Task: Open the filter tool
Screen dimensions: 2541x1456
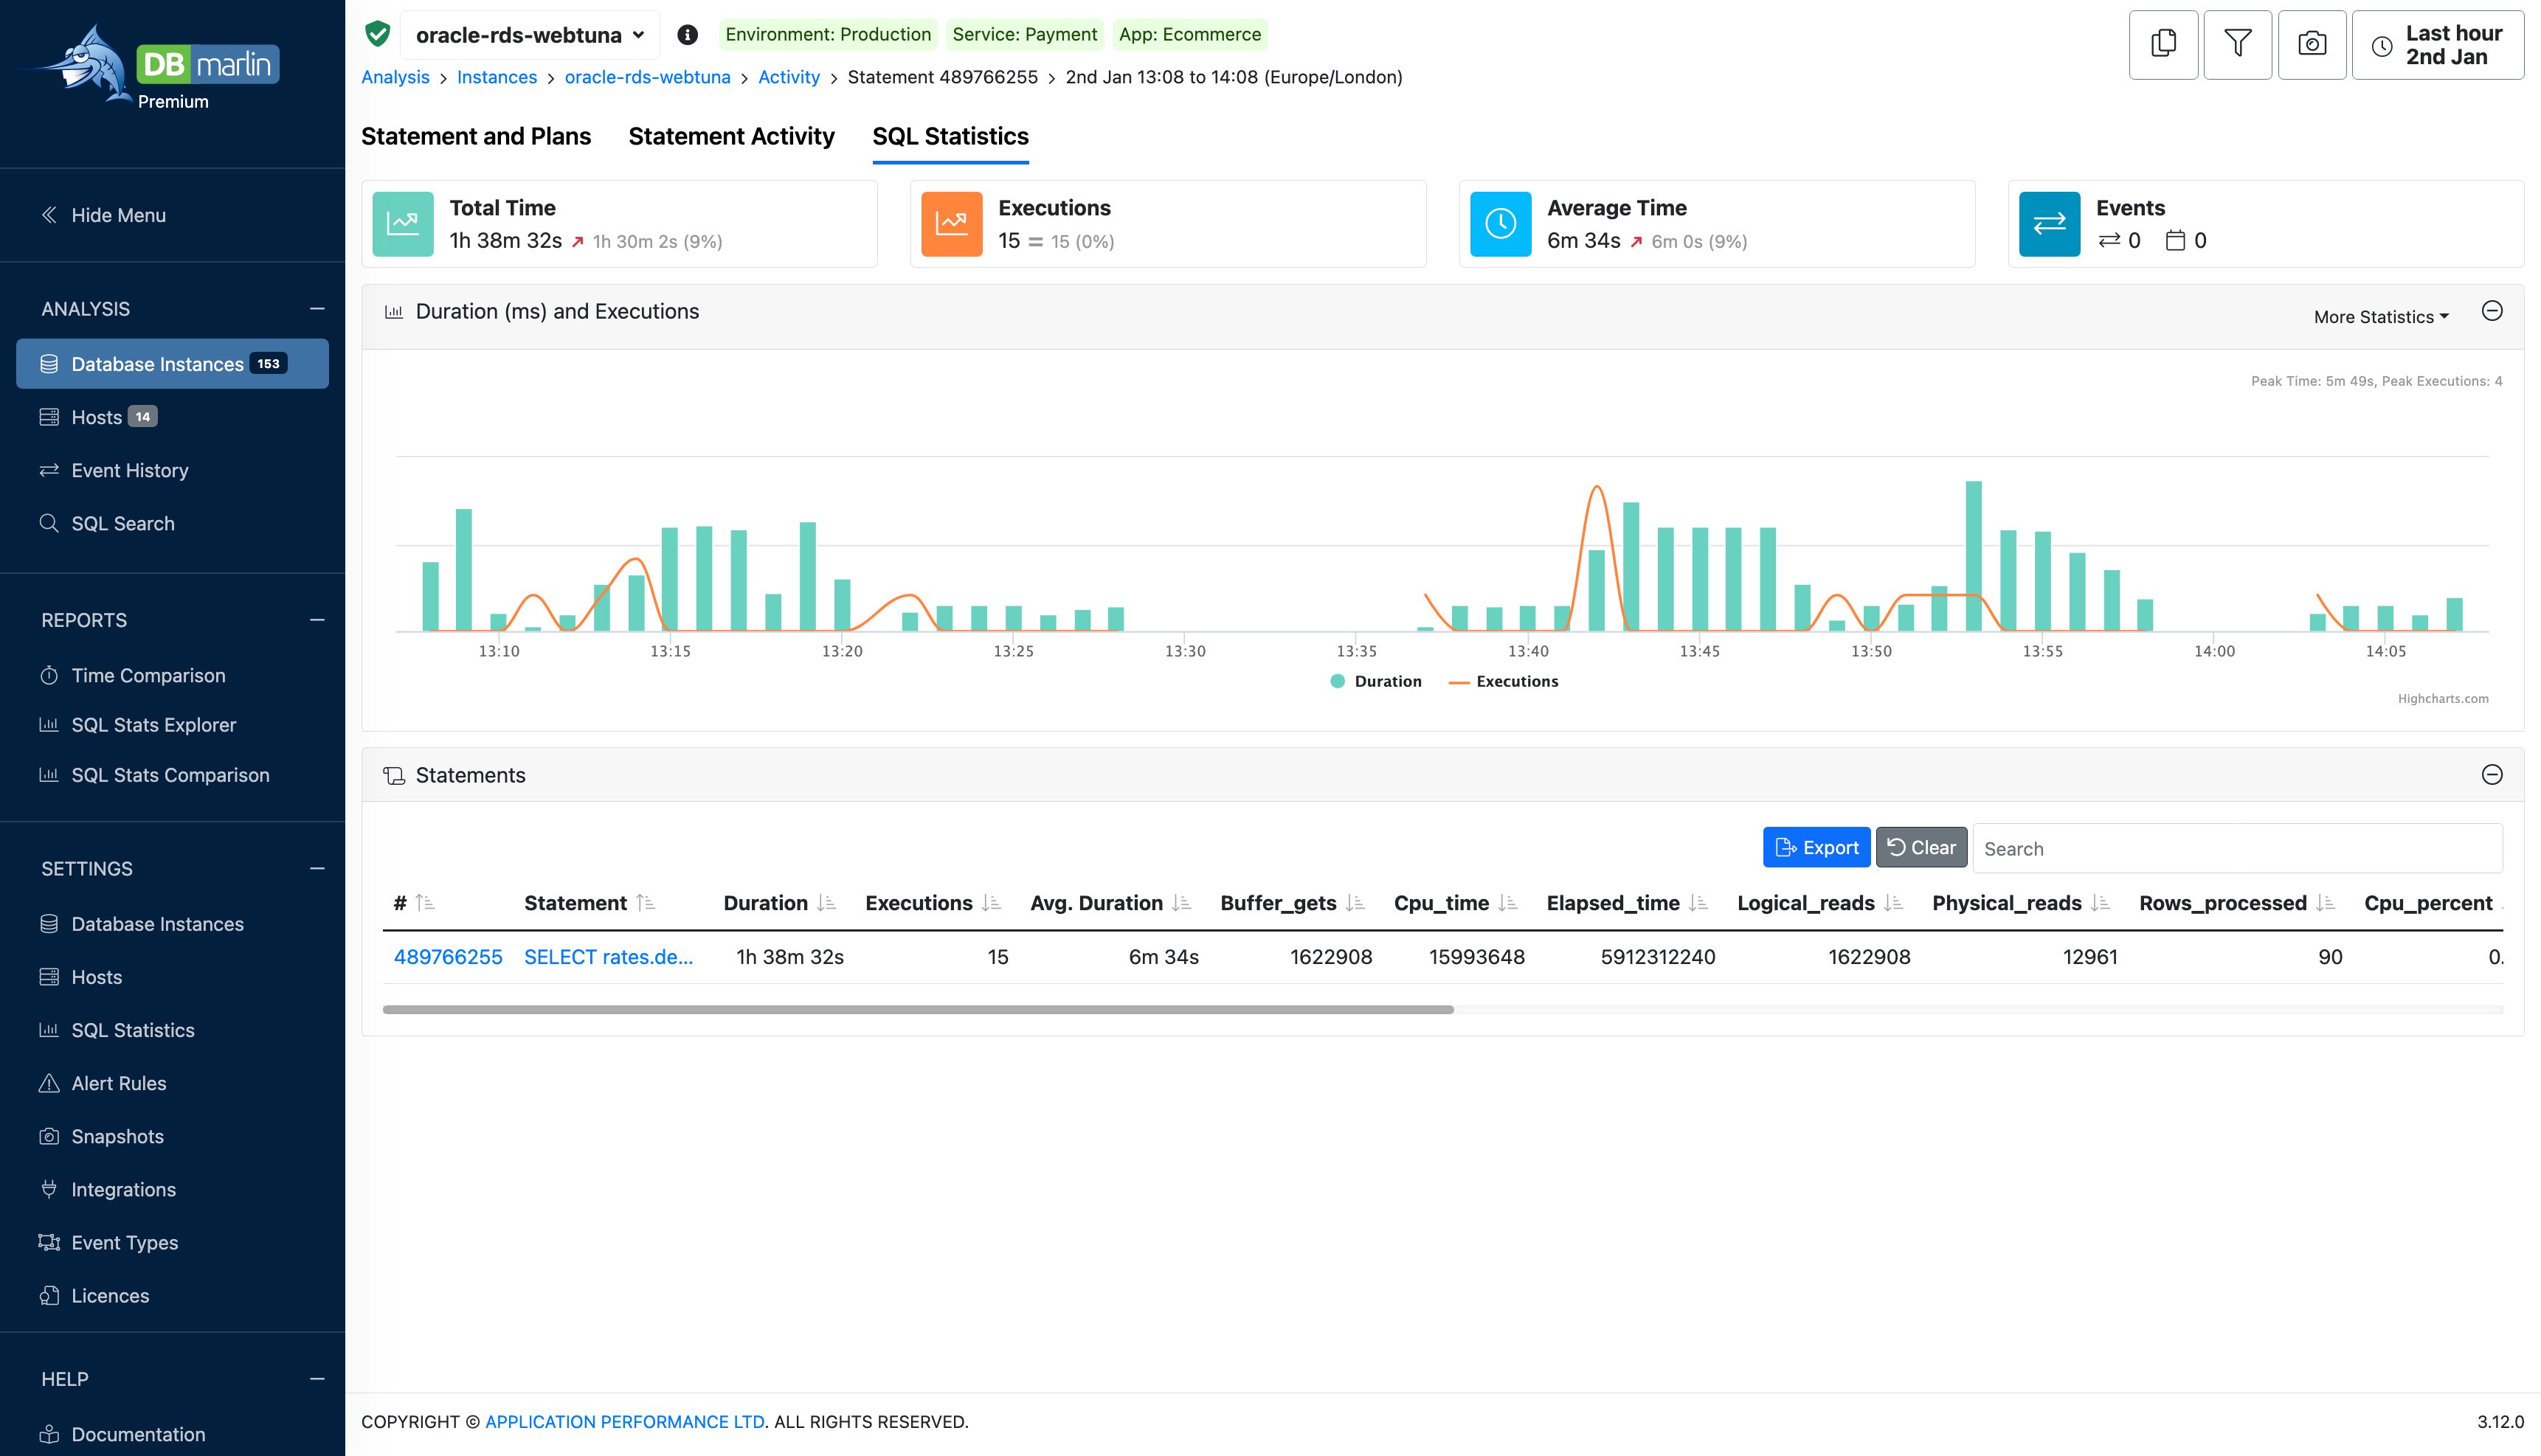Action: [x=2238, y=44]
